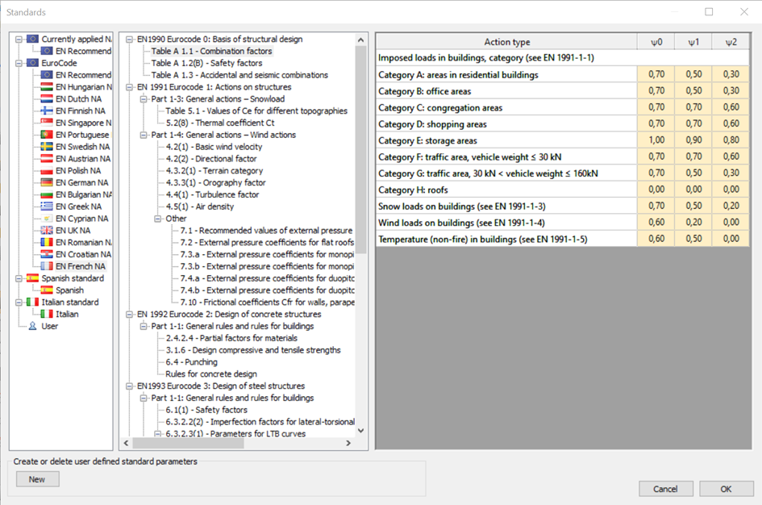Click the Finnish flag icon
Screen dimensions: 762x505
(x=47, y=111)
